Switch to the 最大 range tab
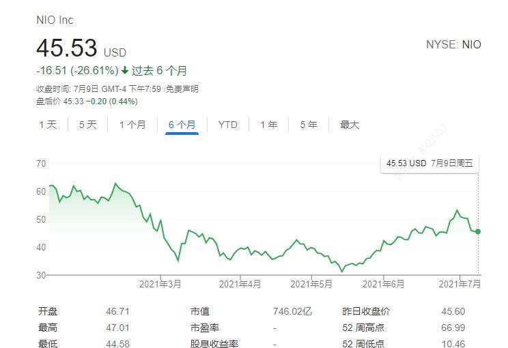 pyautogui.click(x=350, y=125)
